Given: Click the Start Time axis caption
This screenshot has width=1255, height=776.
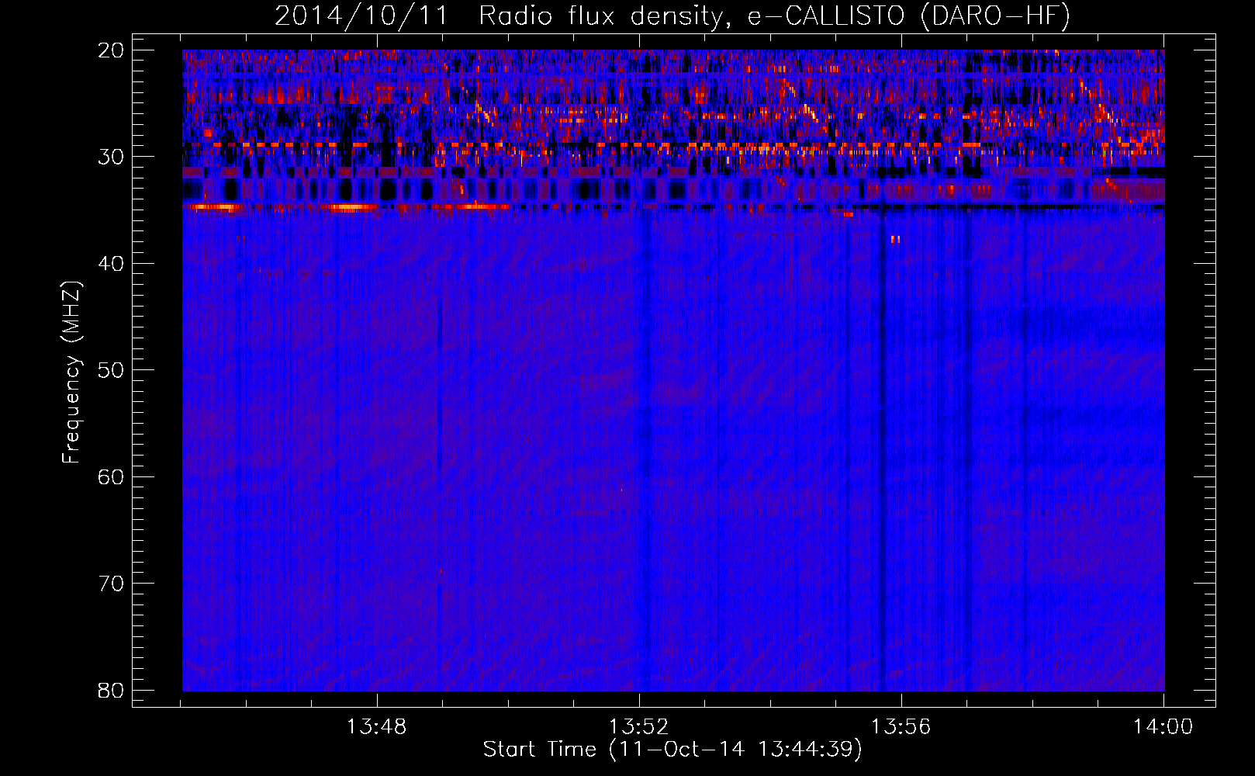Looking at the screenshot, I should point(672,750).
